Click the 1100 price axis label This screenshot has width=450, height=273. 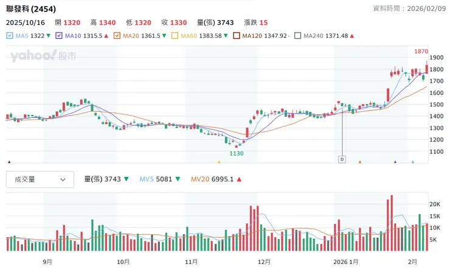point(437,151)
